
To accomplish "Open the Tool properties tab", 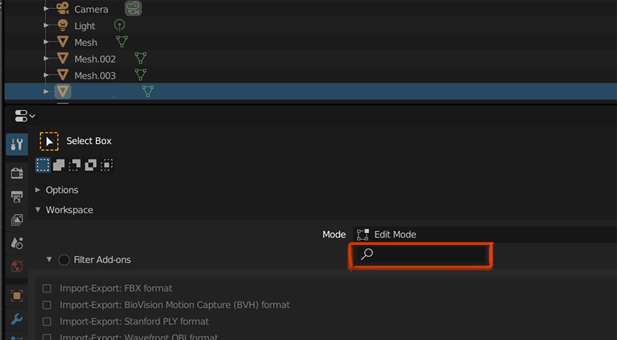I will (17, 144).
